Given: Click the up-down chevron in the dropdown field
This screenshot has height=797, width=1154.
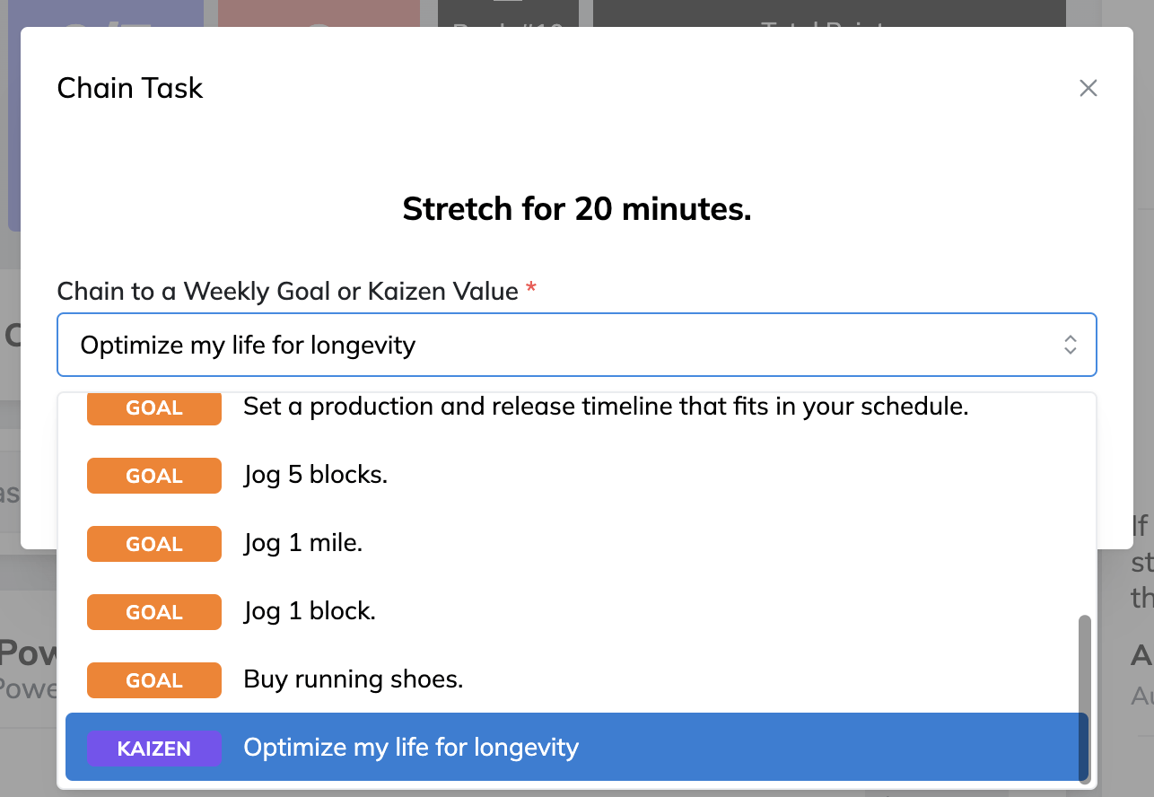Looking at the screenshot, I should tap(1070, 344).
